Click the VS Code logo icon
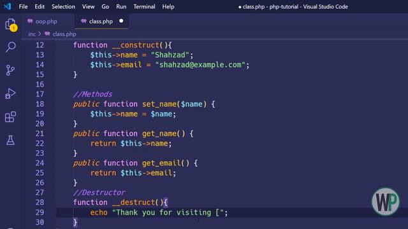The width and height of the screenshot is (408, 229). 8,6
